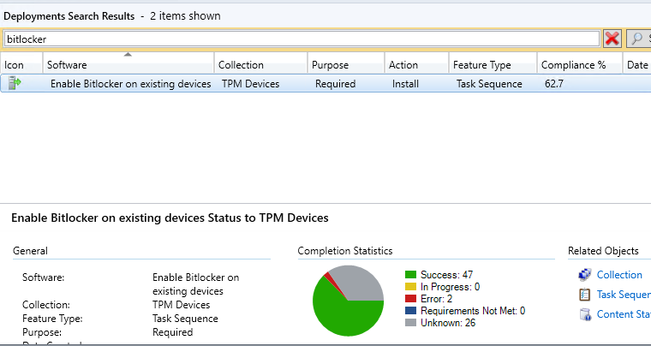Click the green Success legend swatch
This screenshot has width=651, height=346.
click(410, 275)
